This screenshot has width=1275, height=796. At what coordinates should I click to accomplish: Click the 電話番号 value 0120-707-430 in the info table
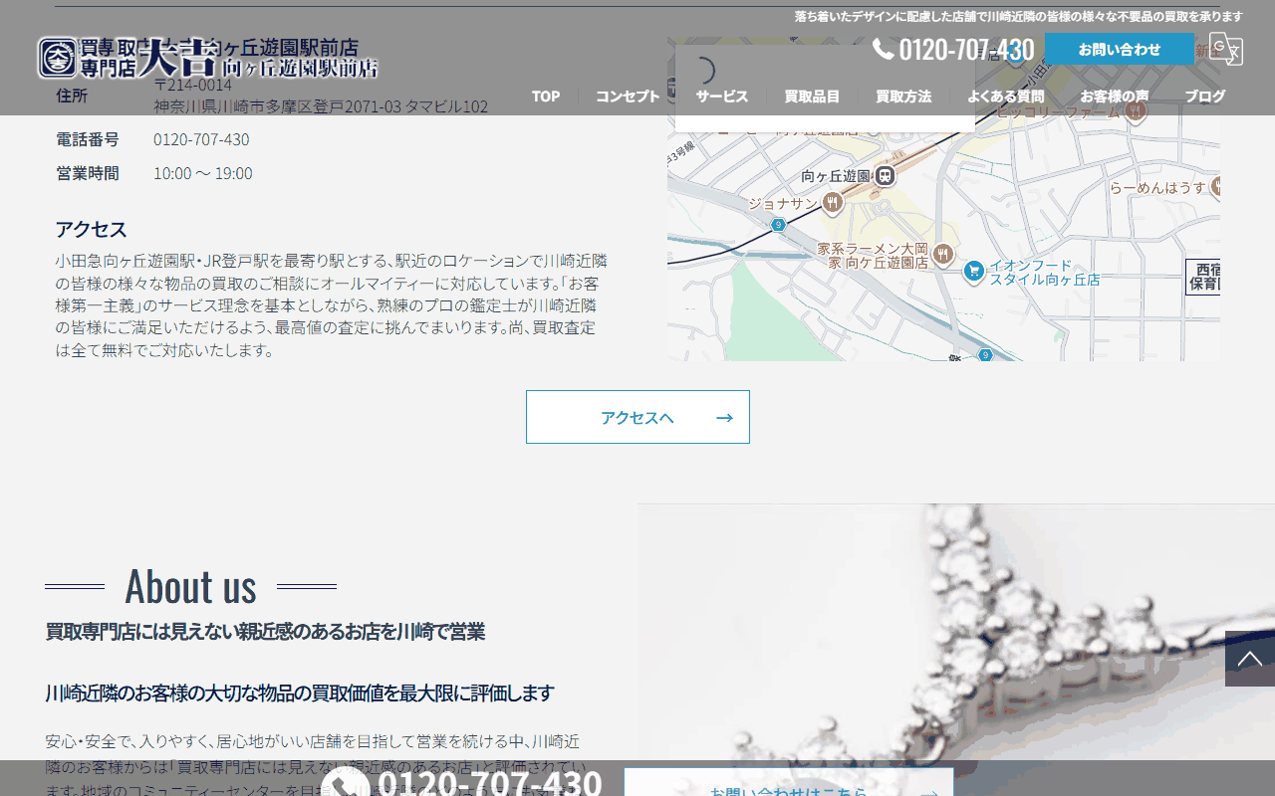[201, 139]
